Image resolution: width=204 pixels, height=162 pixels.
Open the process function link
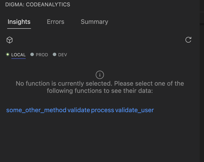tap(103, 111)
